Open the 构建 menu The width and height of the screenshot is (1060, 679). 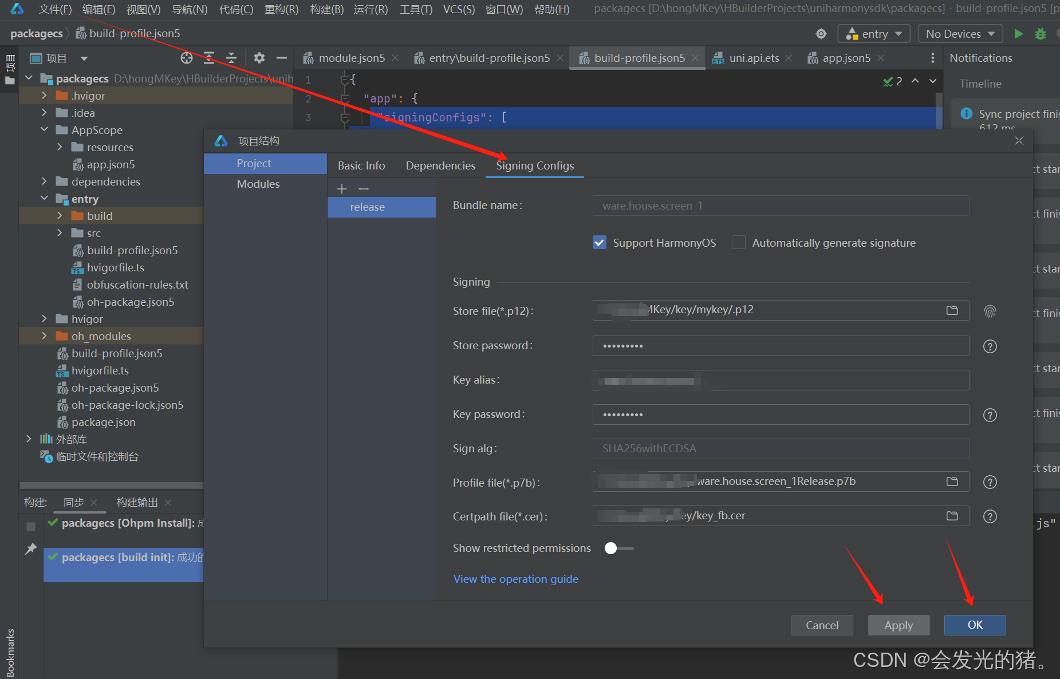click(x=326, y=9)
